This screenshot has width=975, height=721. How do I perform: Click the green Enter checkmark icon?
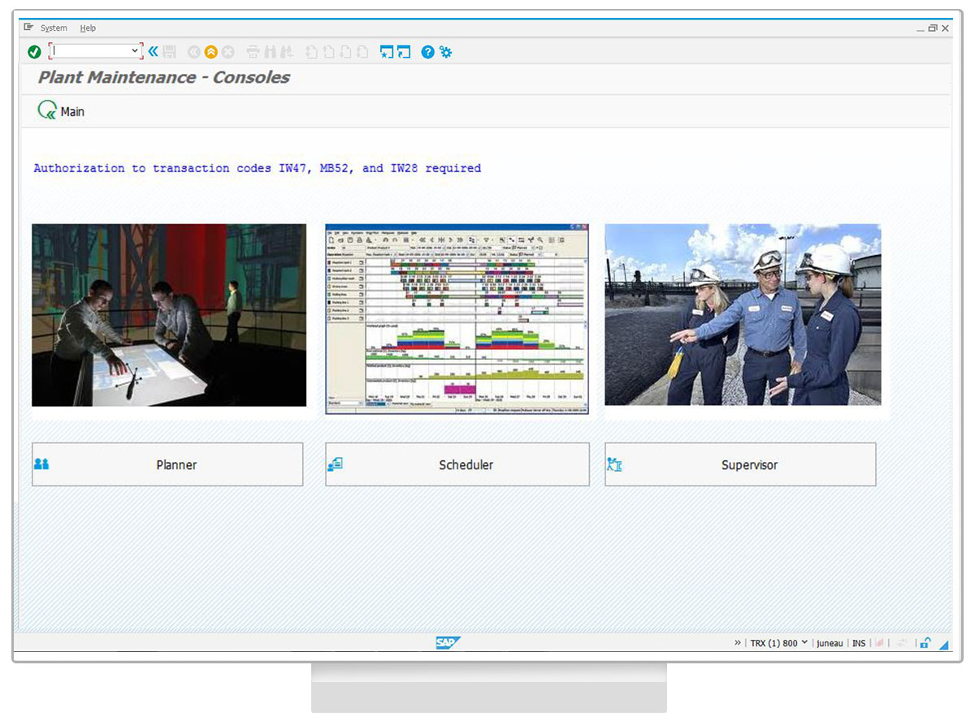coord(34,52)
